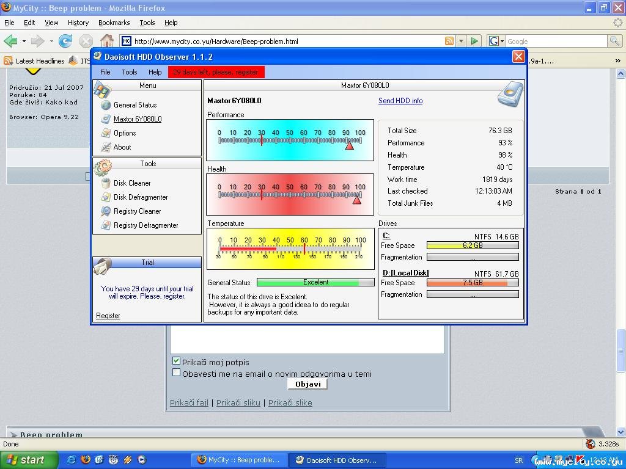Click the Send HDD info link
Screen dimensions: 626x469
400,101
